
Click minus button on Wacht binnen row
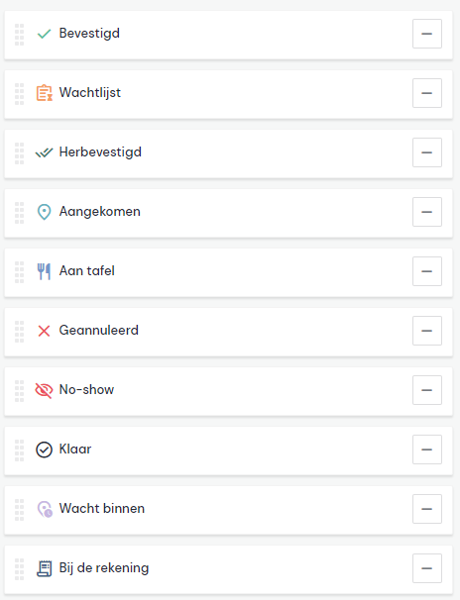[x=427, y=509]
